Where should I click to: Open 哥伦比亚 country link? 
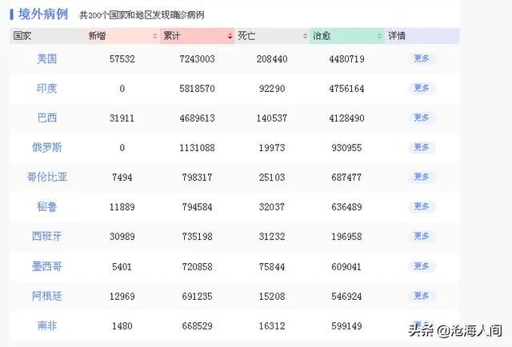(47, 177)
